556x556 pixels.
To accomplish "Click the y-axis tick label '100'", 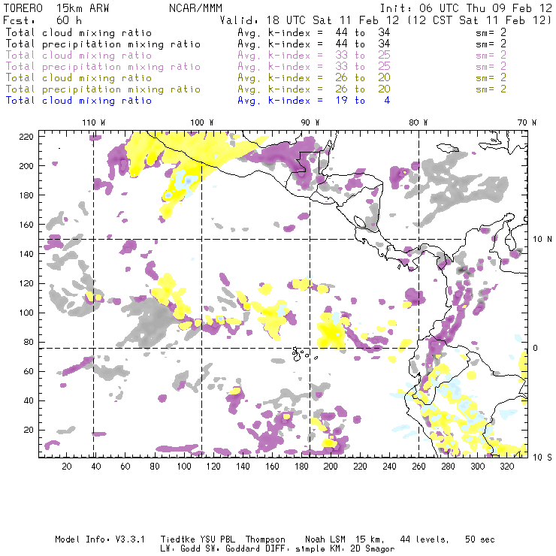I will click(26, 313).
